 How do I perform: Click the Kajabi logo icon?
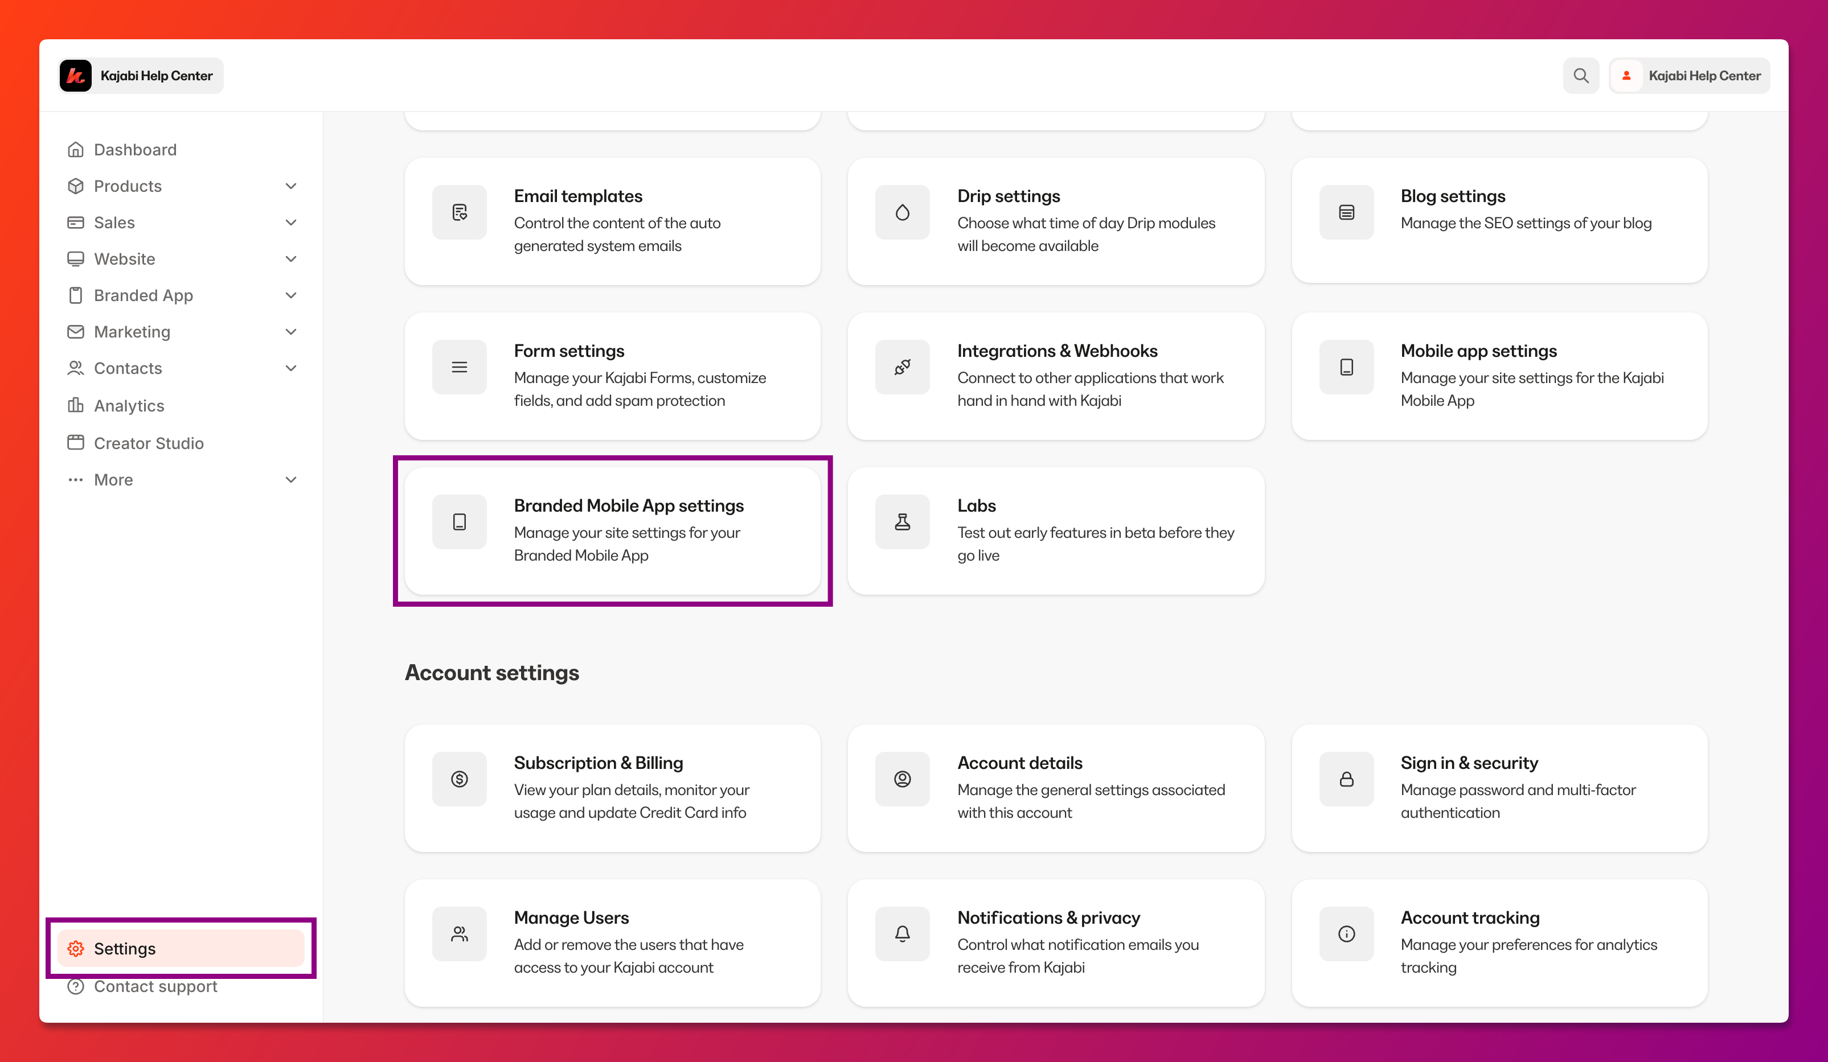[x=75, y=75]
